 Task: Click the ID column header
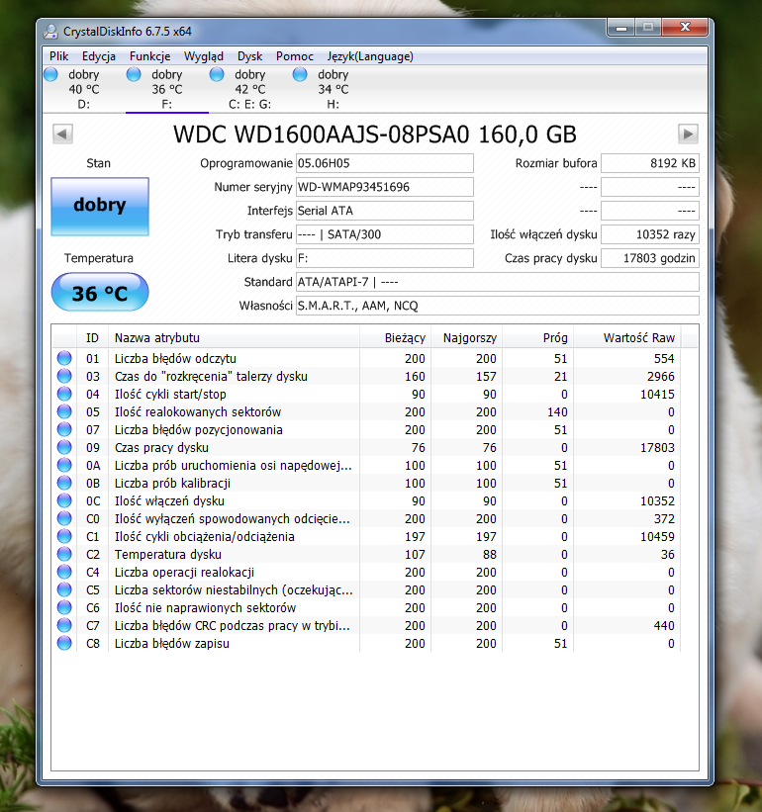point(92,338)
